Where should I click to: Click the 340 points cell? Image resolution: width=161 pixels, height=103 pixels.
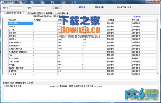[70, 55]
